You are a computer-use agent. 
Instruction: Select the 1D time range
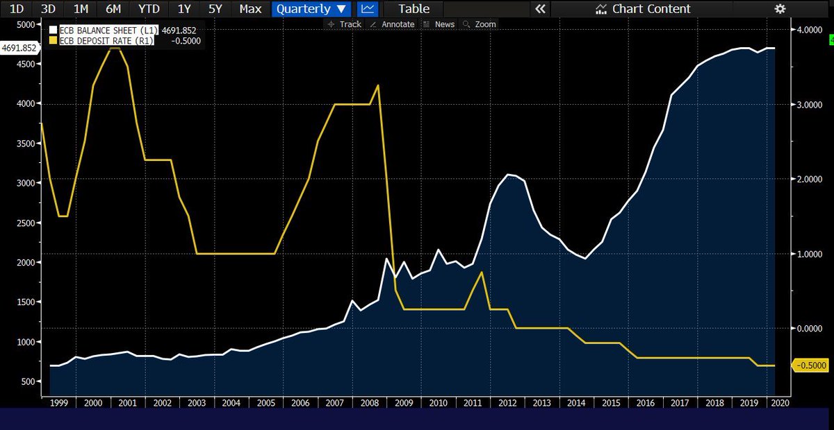click(17, 9)
